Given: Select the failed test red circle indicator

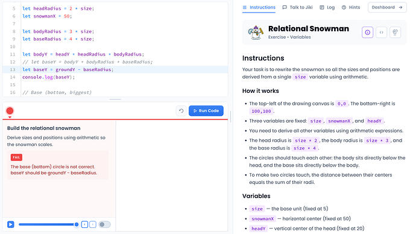Looking at the screenshot, I should coord(10,110).
